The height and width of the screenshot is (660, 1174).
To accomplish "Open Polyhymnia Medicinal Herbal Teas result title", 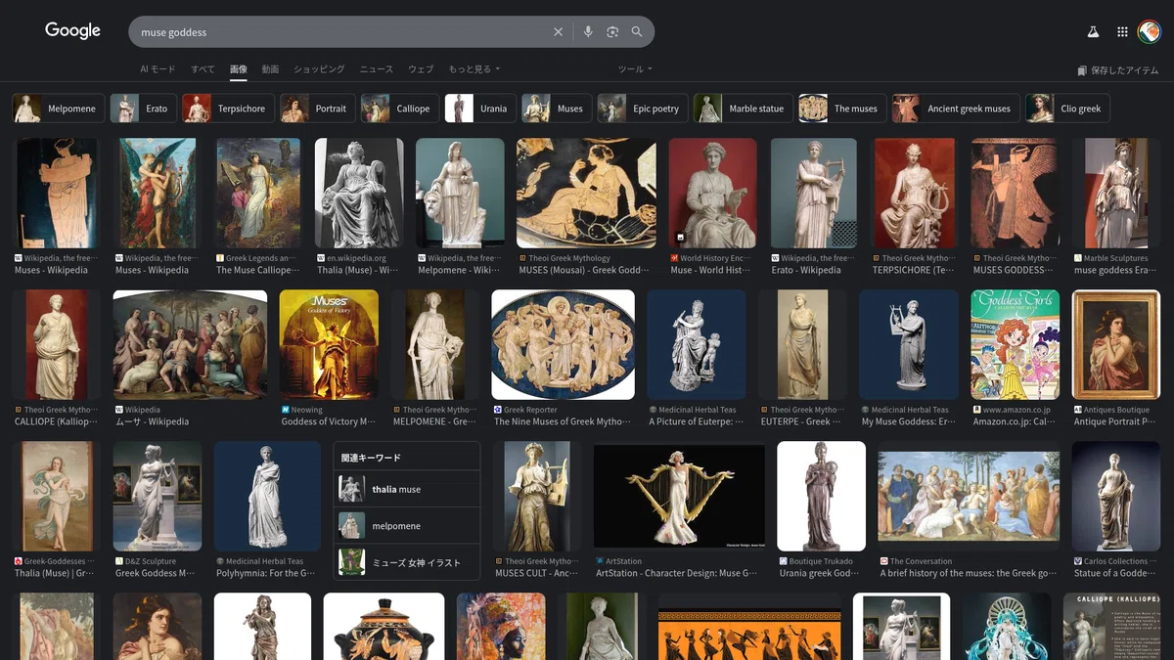I will [265, 573].
